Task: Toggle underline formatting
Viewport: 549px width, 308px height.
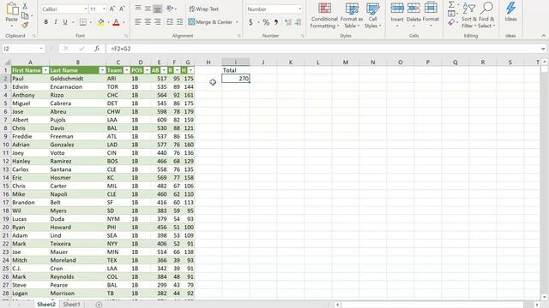Action: click(65, 22)
